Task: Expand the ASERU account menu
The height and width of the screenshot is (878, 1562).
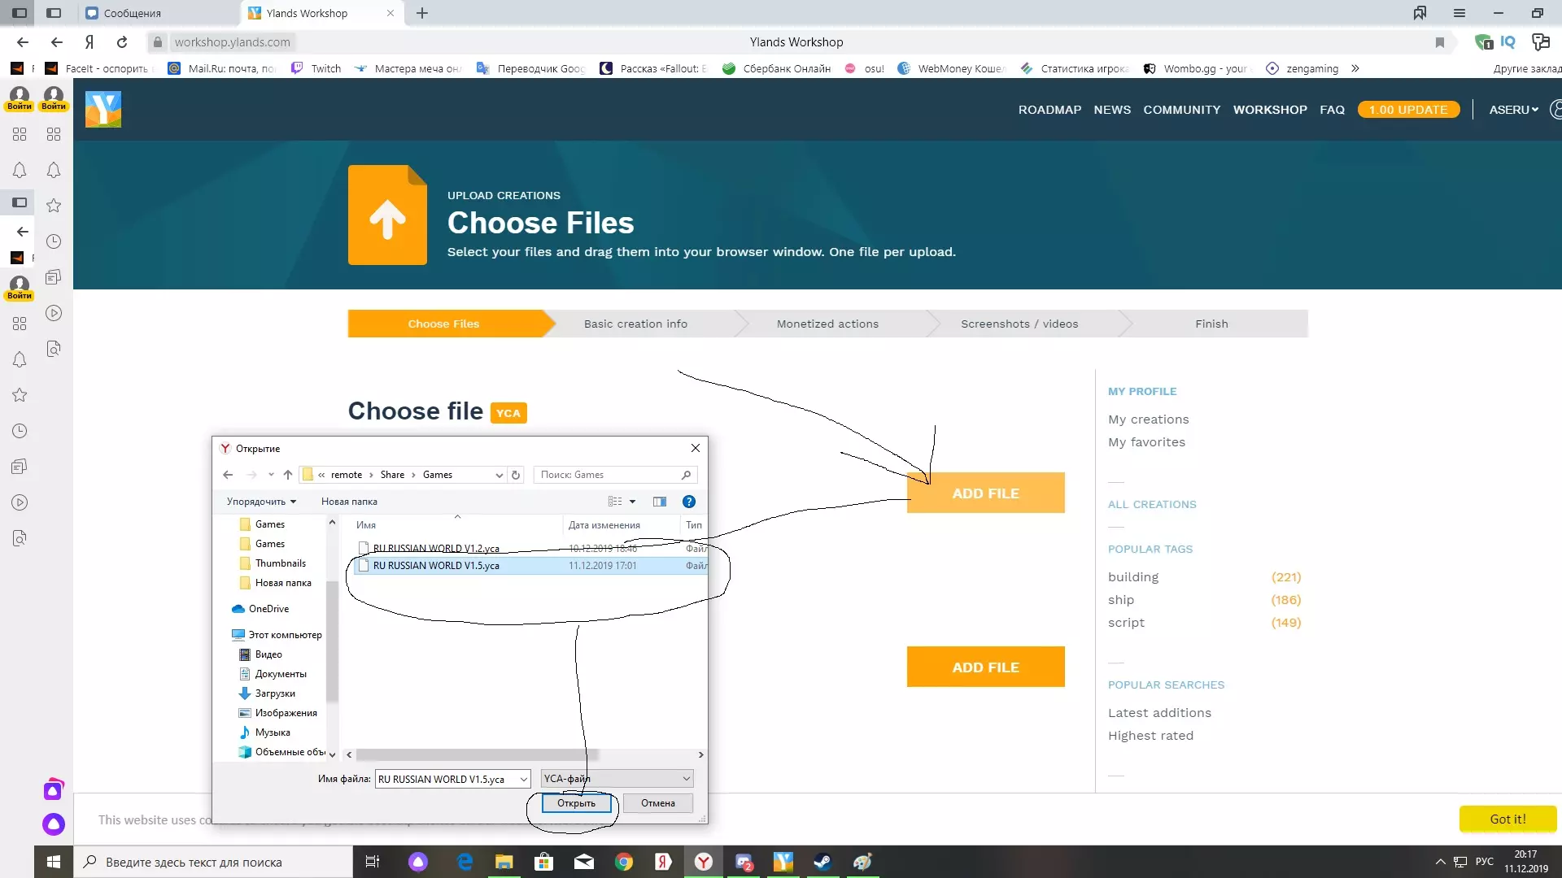Action: (x=1513, y=110)
